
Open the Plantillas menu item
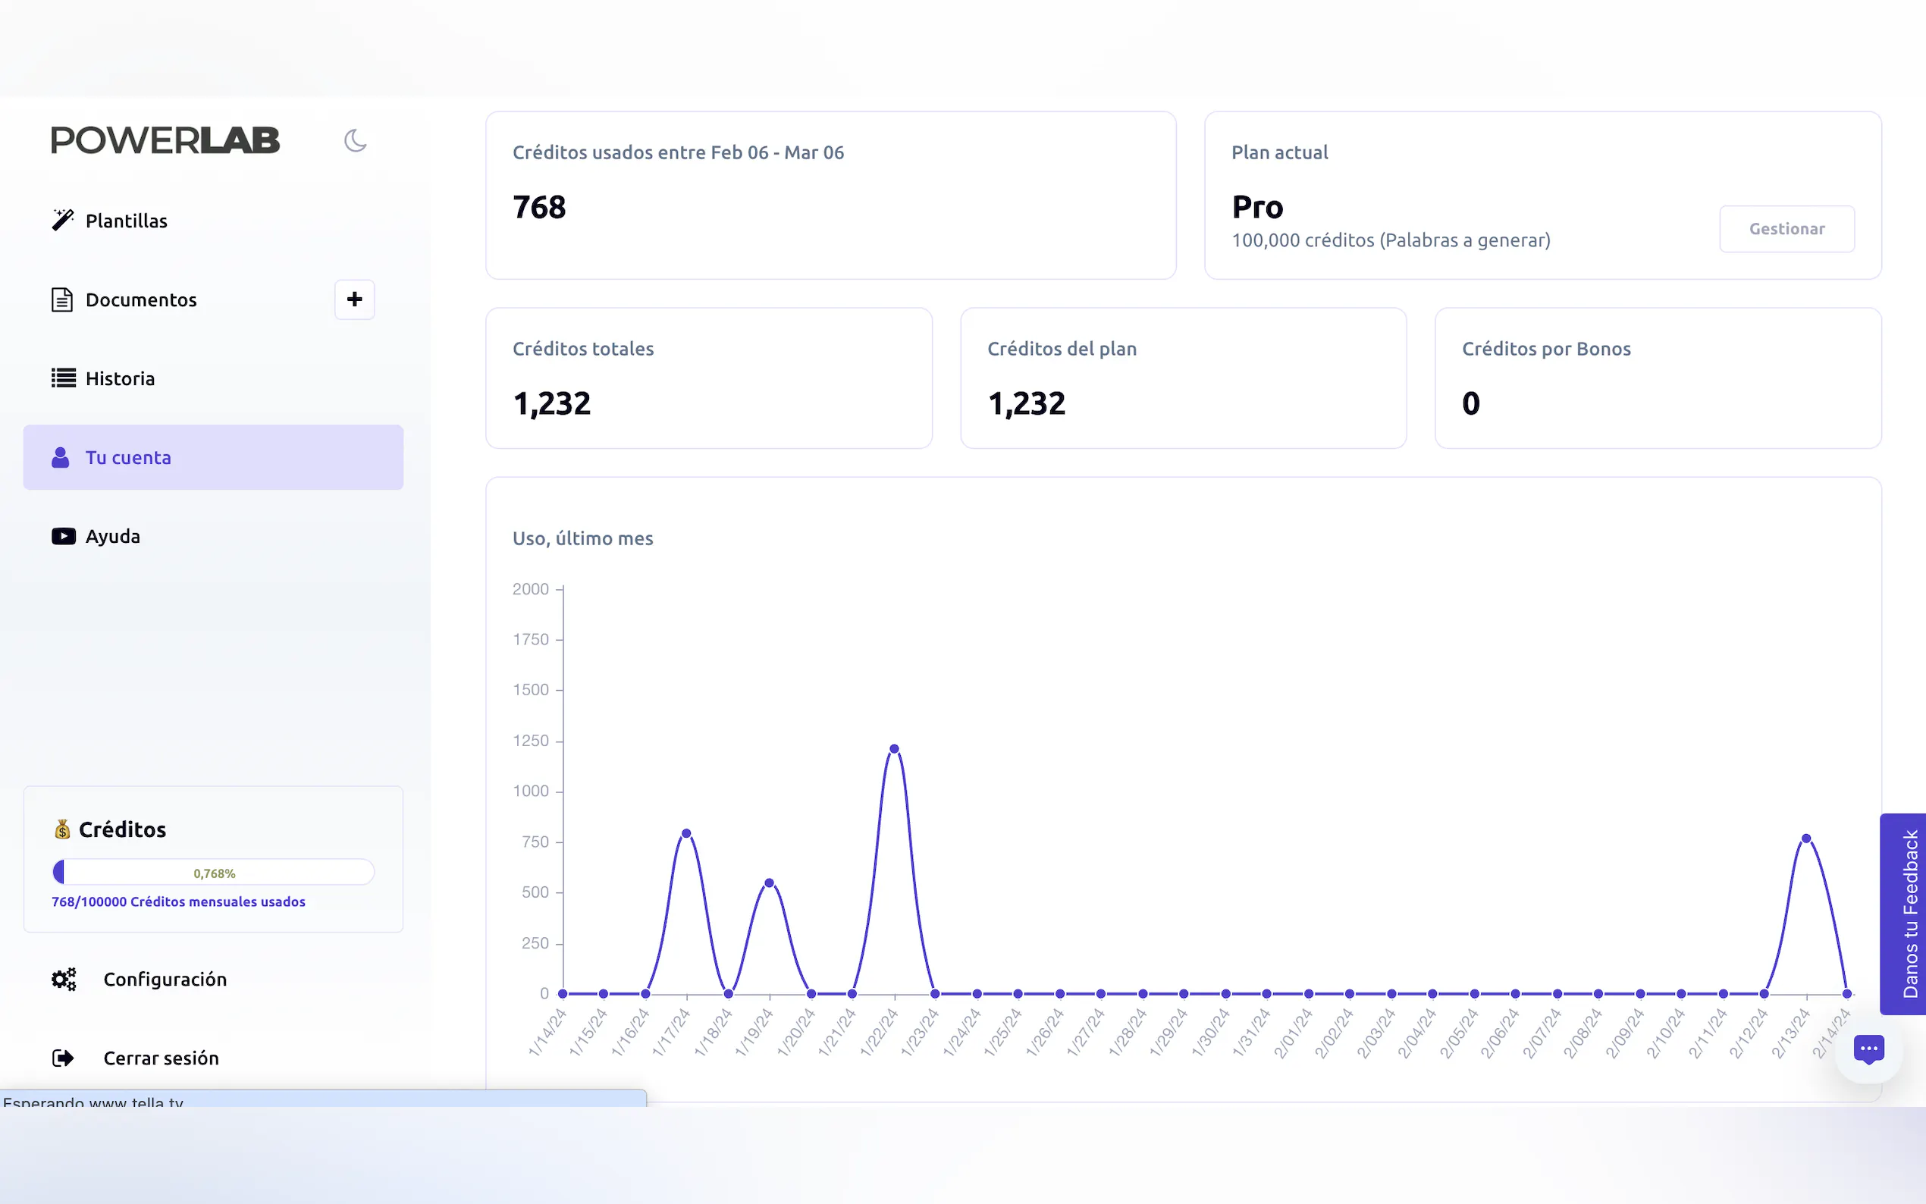127,221
